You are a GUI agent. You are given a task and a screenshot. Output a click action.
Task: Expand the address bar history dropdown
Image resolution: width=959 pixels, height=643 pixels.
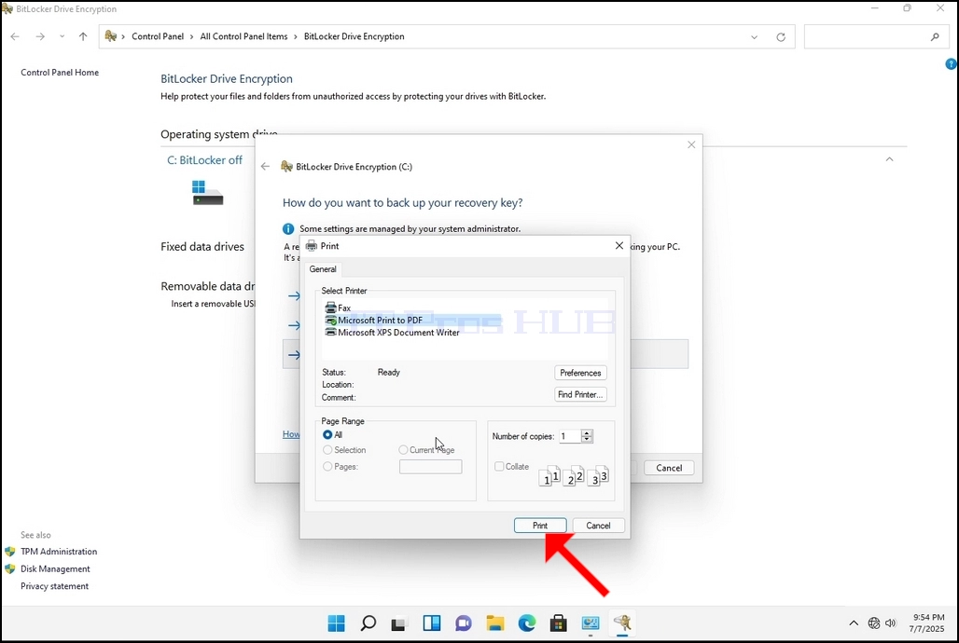(x=754, y=37)
